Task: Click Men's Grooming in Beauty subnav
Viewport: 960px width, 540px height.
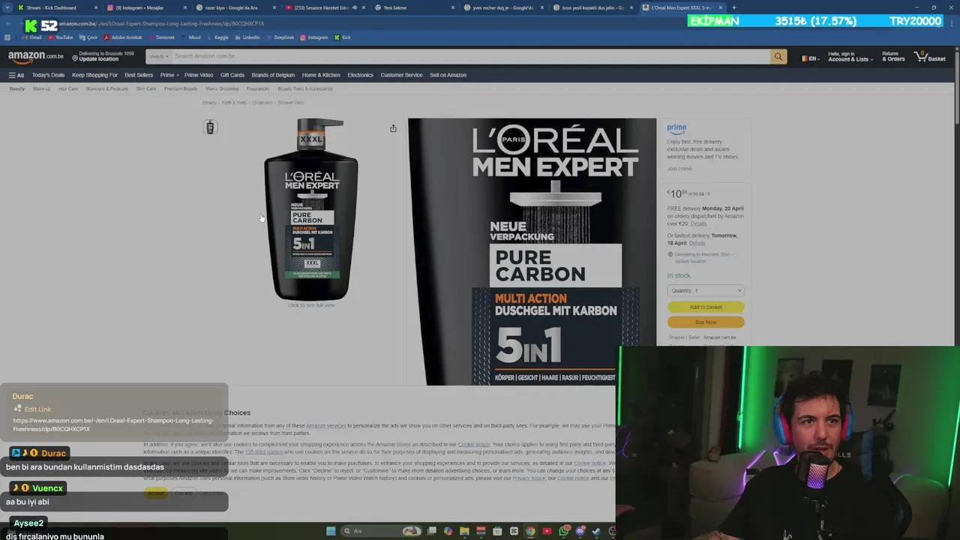Action: tap(222, 88)
